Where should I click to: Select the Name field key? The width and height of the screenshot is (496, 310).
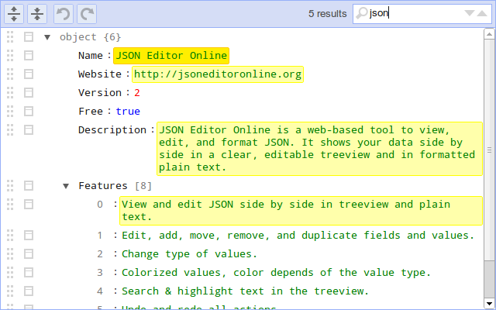(91, 56)
